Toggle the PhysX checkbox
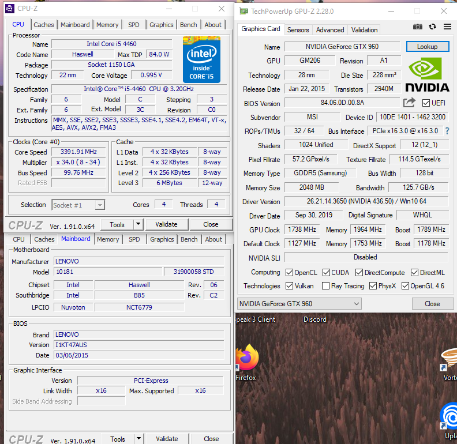 (x=373, y=286)
